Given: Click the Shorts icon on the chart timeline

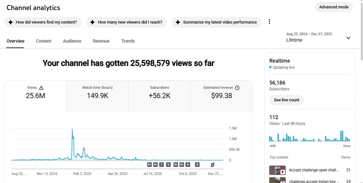Looking at the screenshot, I should [x=212, y=165].
